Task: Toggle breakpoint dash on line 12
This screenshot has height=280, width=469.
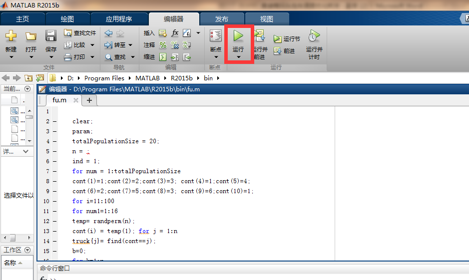Action: click(x=55, y=222)
